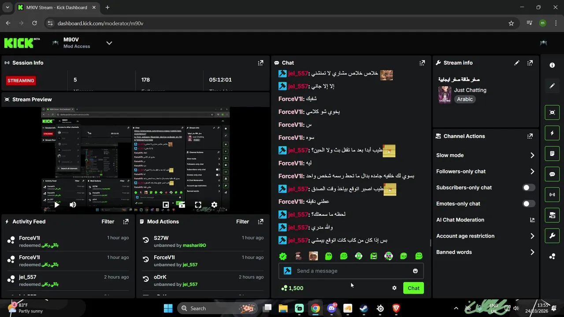Pop out the Chat panel
Image resolution: width=564 pixels, height=317 pixels.
422,63
